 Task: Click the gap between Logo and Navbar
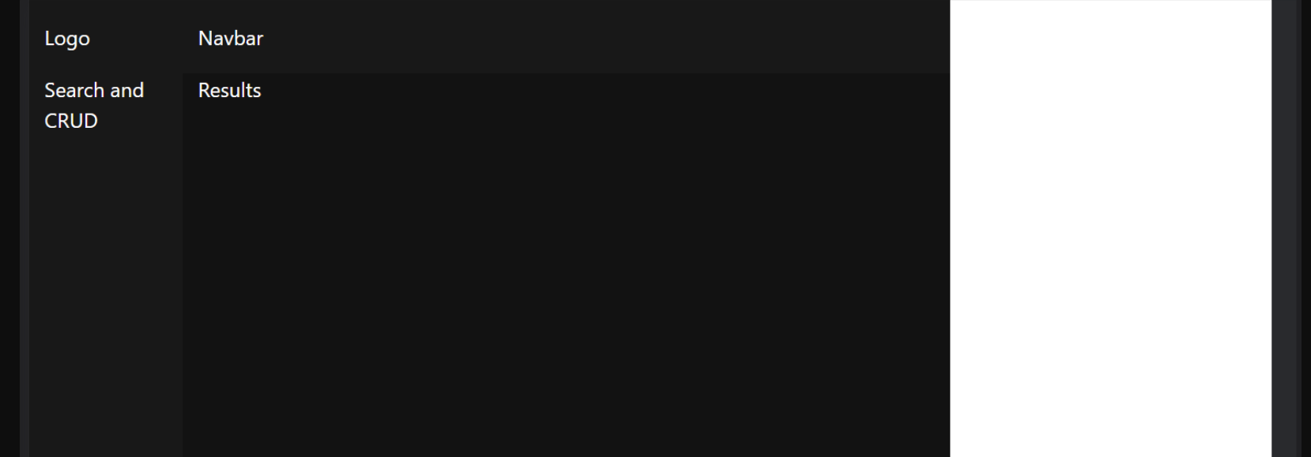[144, 38]
